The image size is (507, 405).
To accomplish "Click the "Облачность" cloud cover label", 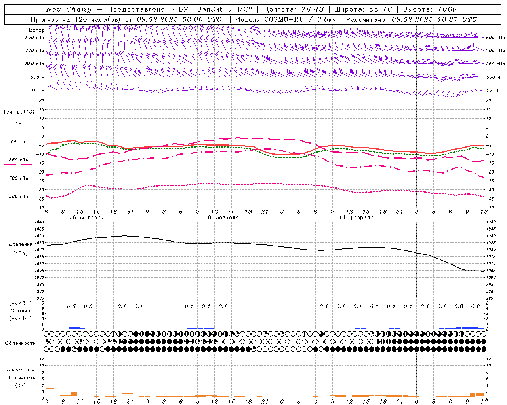I will (x=20, y=343).
